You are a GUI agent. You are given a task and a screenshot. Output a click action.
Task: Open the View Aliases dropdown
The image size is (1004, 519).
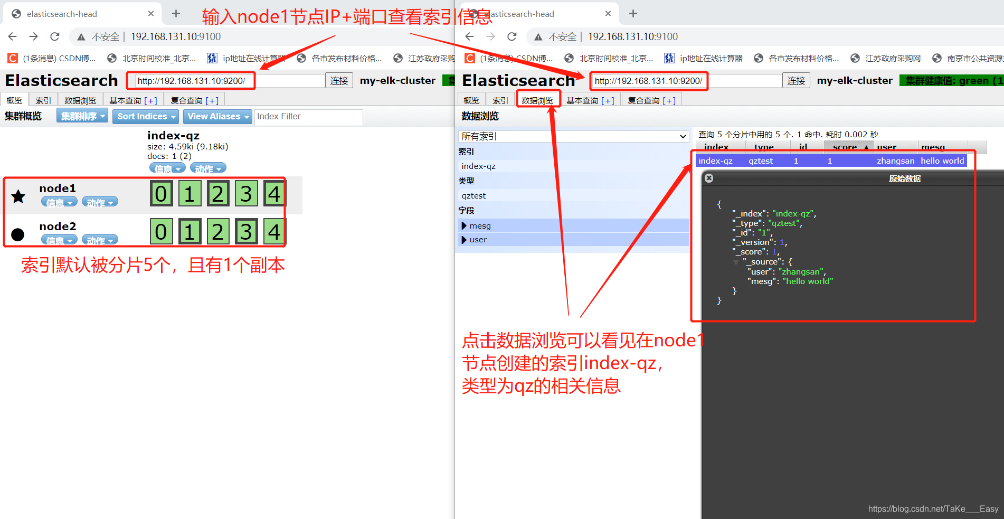coord(218,116)
